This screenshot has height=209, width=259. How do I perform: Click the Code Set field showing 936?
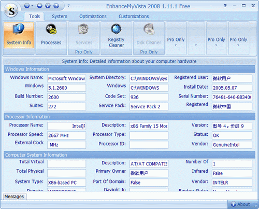[149, 97]
